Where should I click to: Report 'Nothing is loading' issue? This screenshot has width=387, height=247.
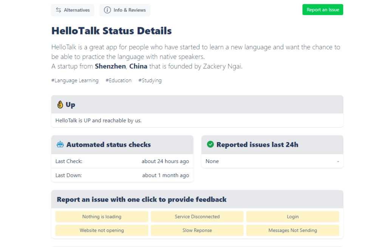[102, 217]
